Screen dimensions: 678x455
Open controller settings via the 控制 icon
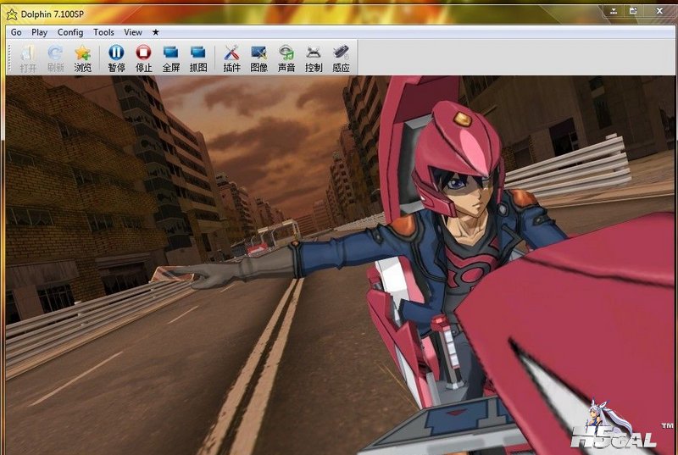[x=314, y=58]
